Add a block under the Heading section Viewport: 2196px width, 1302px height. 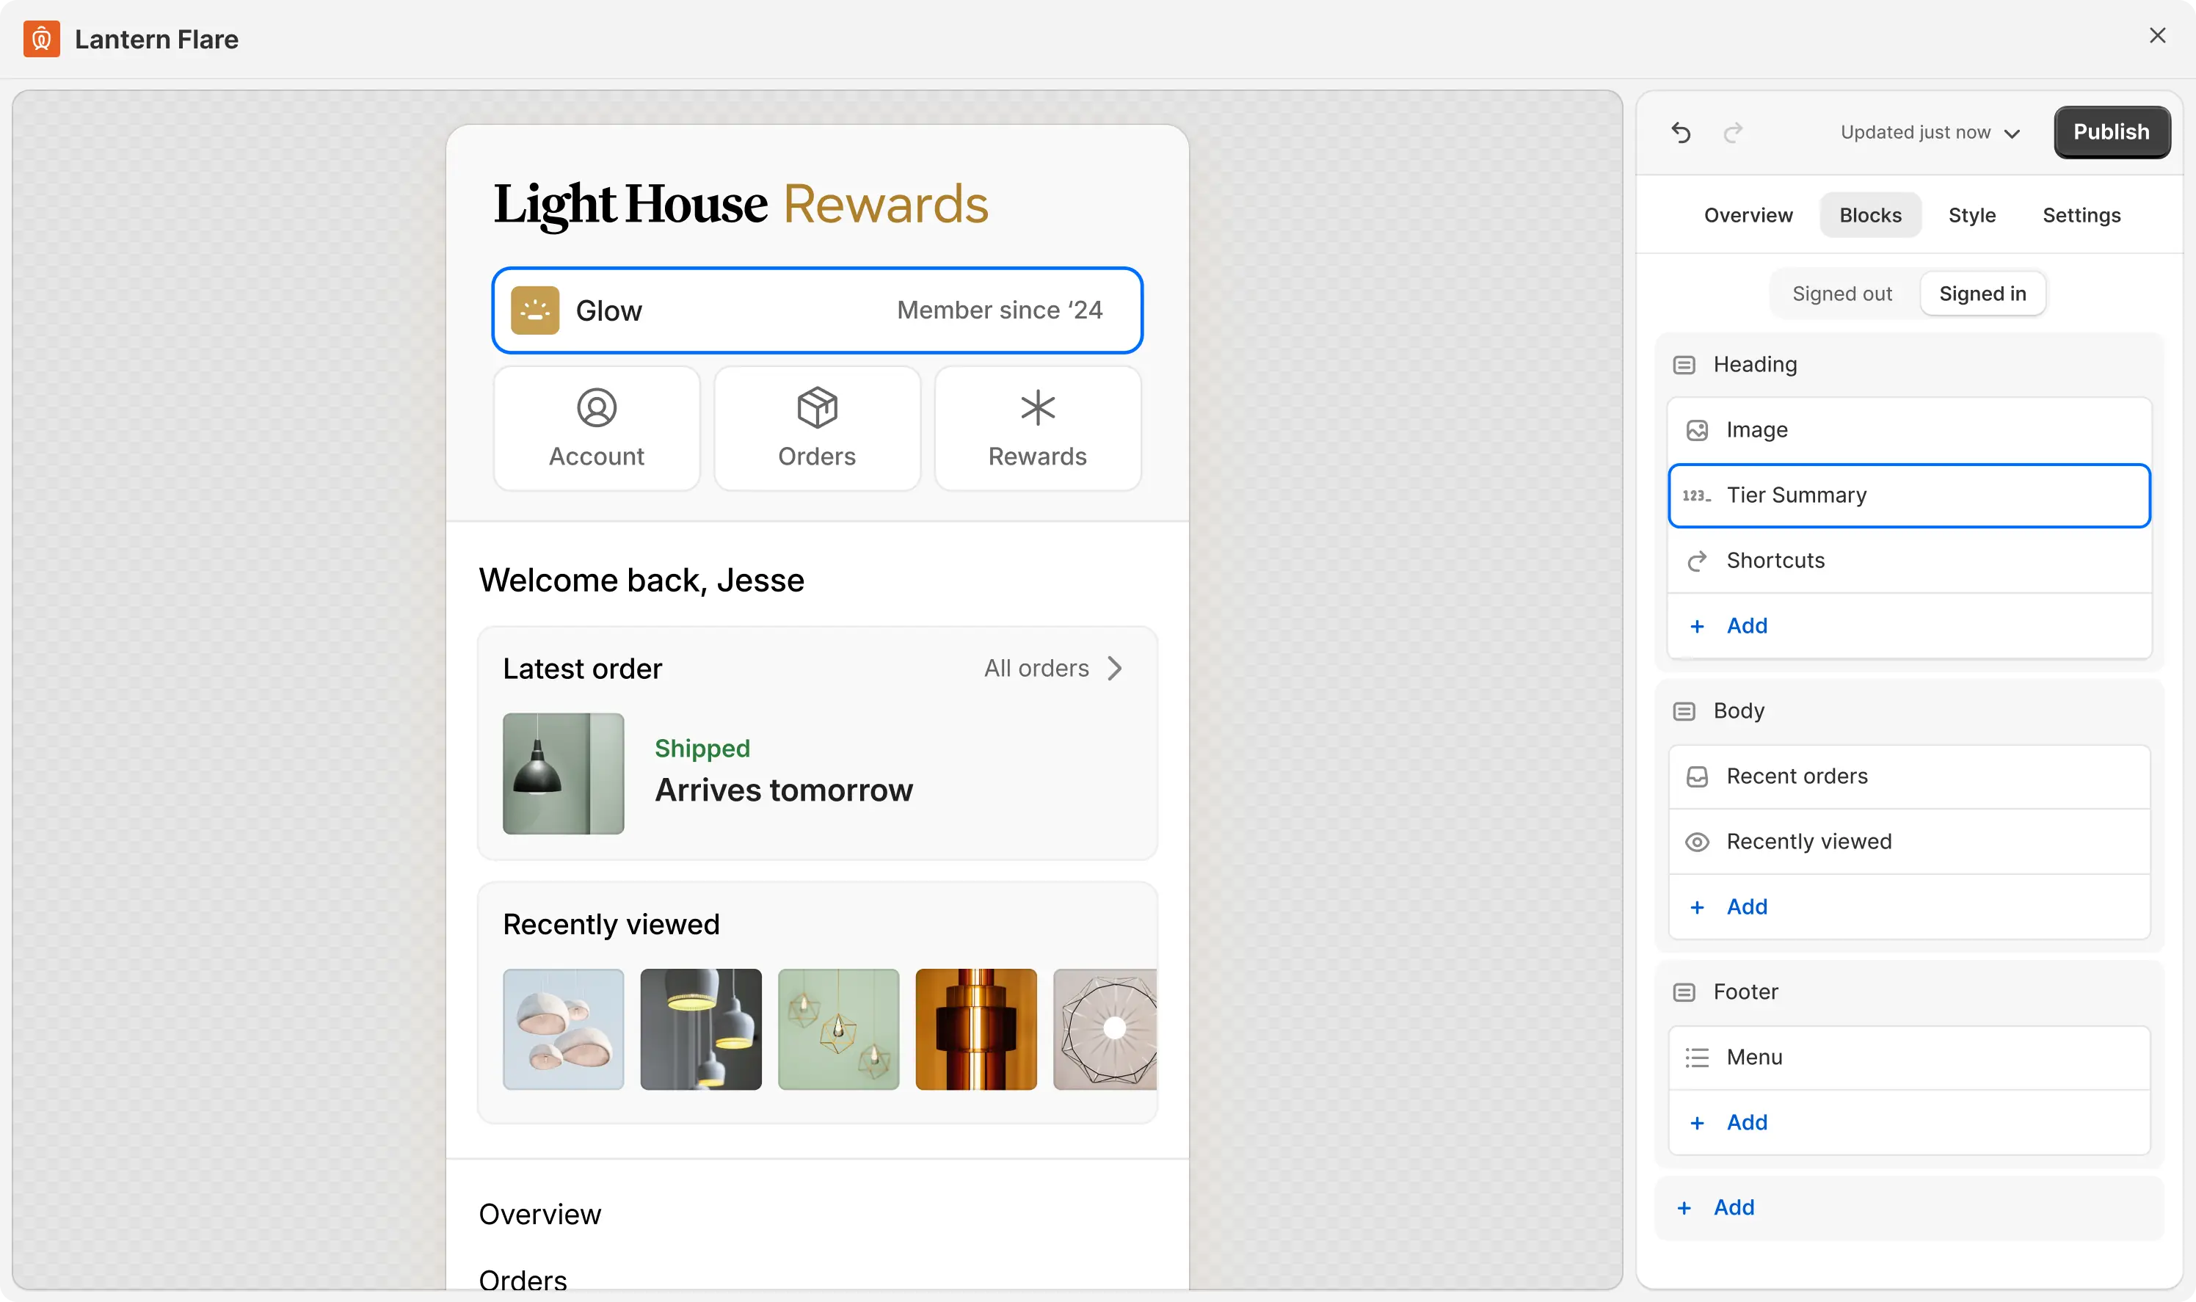[1728, 625]
